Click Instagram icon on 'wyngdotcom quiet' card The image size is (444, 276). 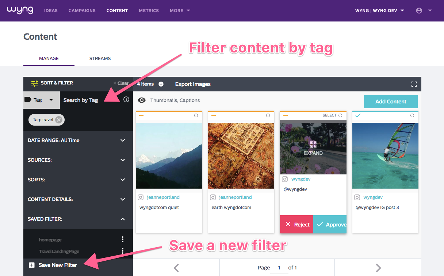[141, 197]
